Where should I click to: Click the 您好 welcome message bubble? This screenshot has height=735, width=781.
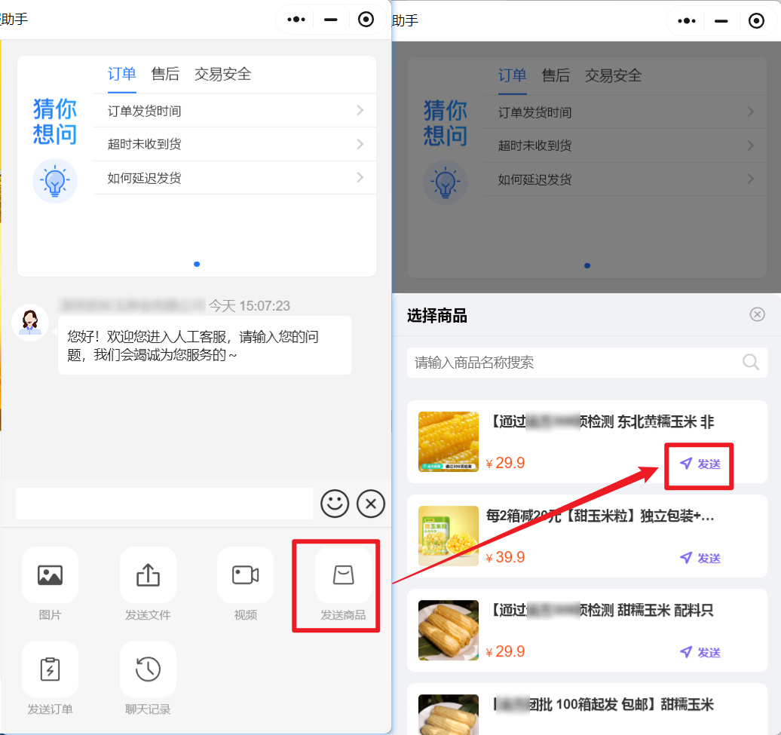pyautogui.click(x=205, y=345)
